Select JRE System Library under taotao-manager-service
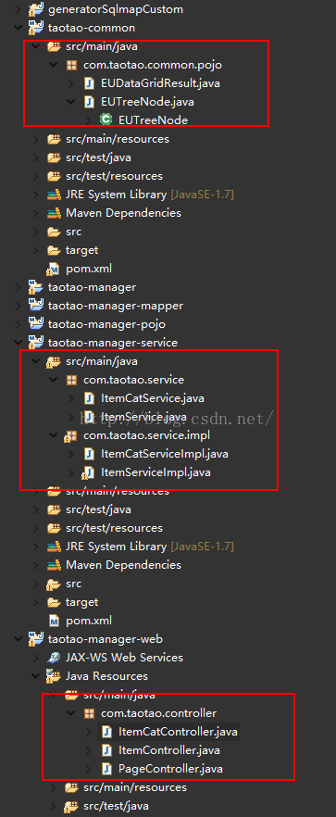 (x=150, y=547)
